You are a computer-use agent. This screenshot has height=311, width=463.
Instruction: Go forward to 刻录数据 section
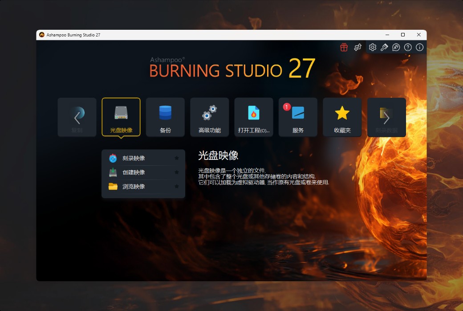[386, 117]
